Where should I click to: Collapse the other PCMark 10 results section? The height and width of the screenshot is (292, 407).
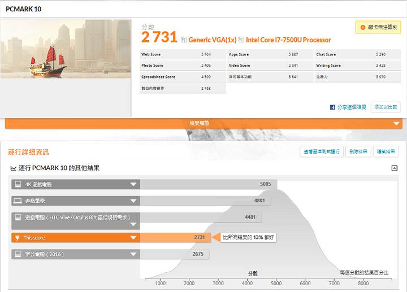coord(394,168)
